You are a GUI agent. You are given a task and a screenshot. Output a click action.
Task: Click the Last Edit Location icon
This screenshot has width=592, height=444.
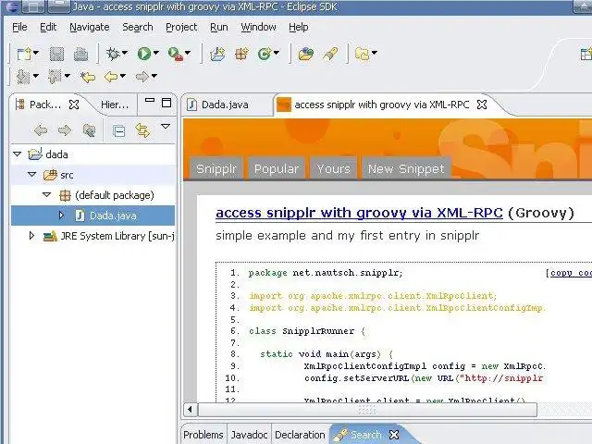pos(88,77)
